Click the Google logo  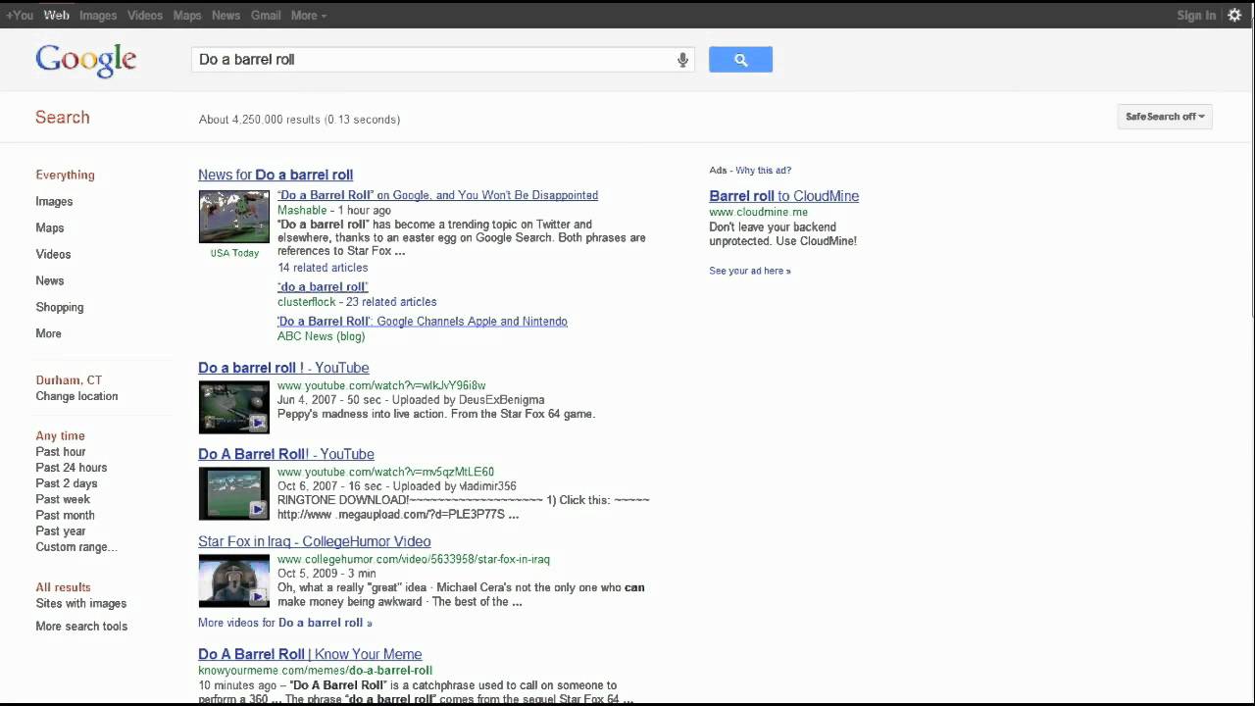click(x=86, y=61)
